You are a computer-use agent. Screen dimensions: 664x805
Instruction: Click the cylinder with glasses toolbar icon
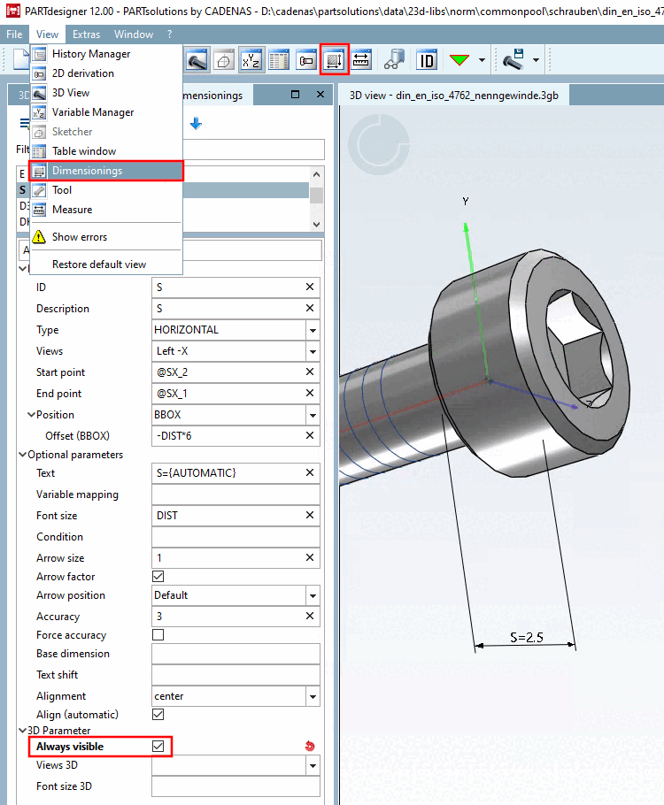394,60
